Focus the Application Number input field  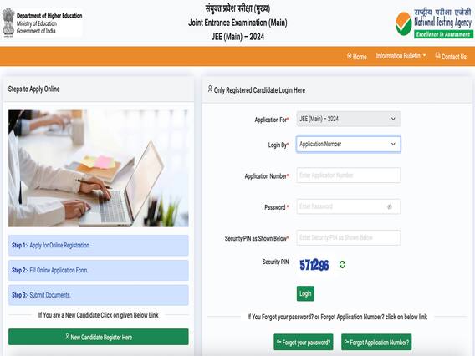point(349,175)
